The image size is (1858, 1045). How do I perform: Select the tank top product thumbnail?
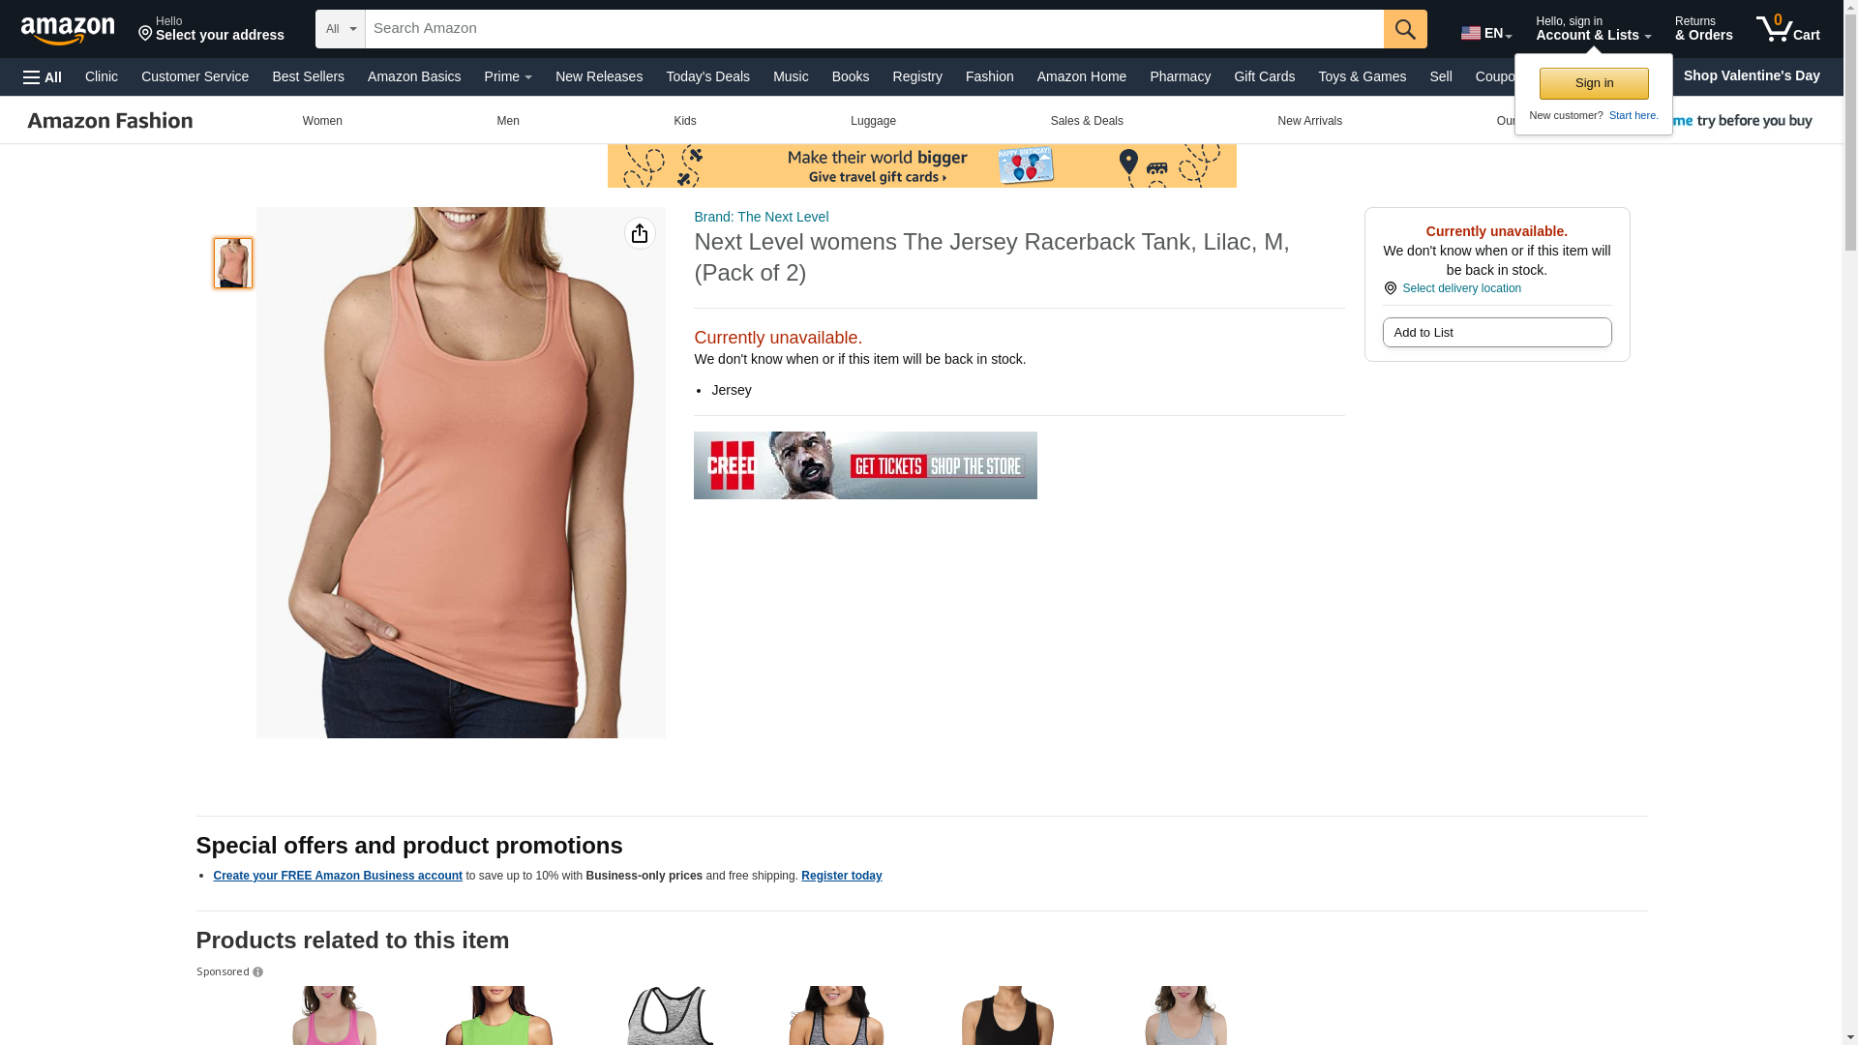pos(233,263)
